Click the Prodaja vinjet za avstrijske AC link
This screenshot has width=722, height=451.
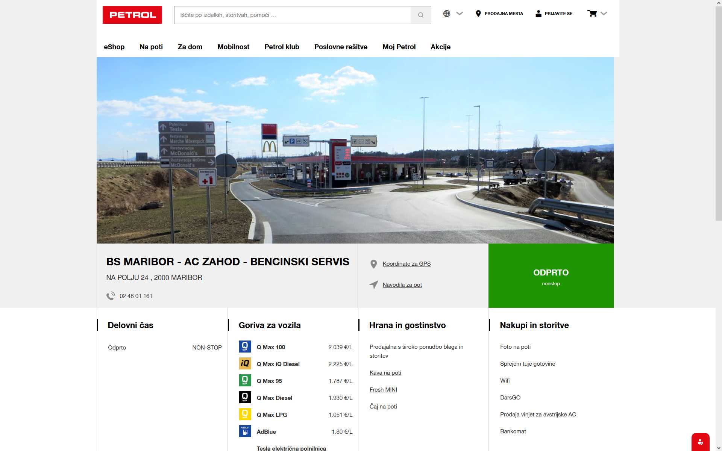538,414
